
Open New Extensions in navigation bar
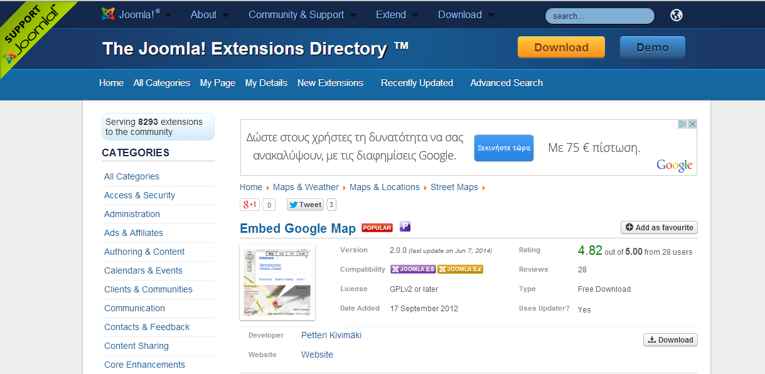[x=330, y=83]
